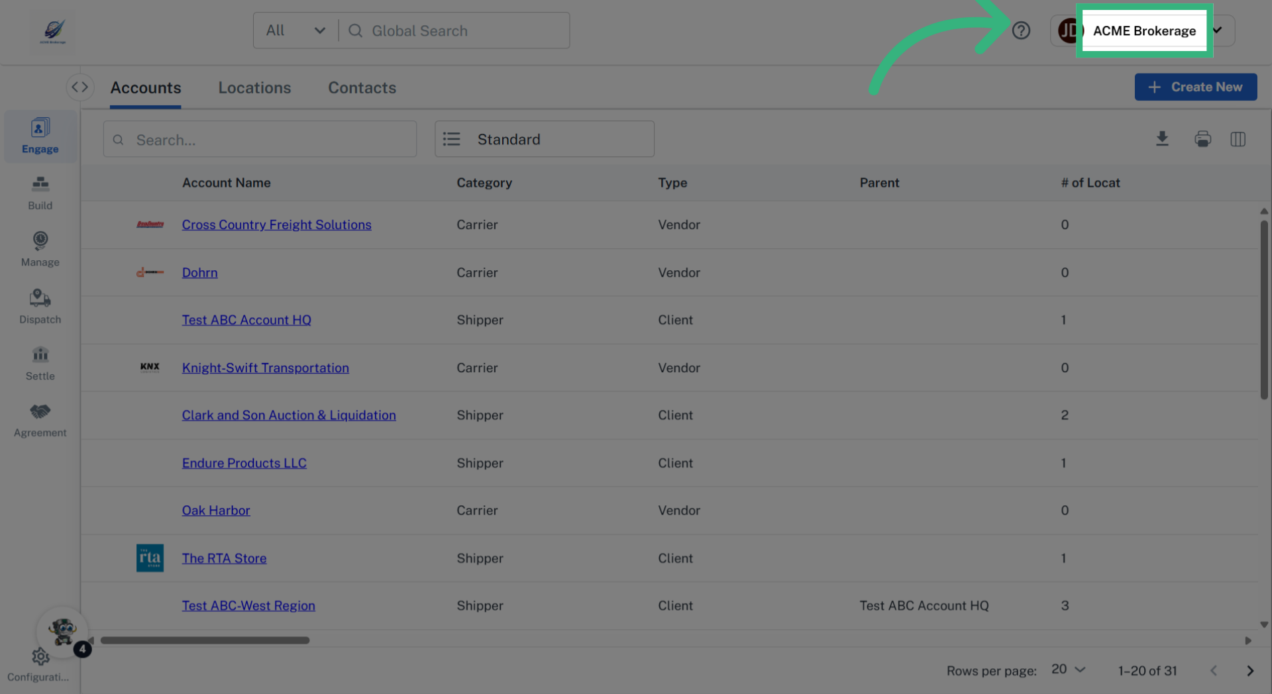
Task: Open the Build module in sidebar
Action: point(40,193)
